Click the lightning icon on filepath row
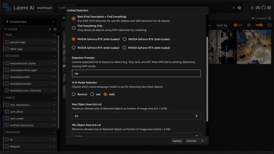This screenshot has height=154, width=274. point(50,146)
